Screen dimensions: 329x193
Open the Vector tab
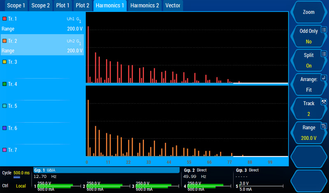[x=172, y=5]
